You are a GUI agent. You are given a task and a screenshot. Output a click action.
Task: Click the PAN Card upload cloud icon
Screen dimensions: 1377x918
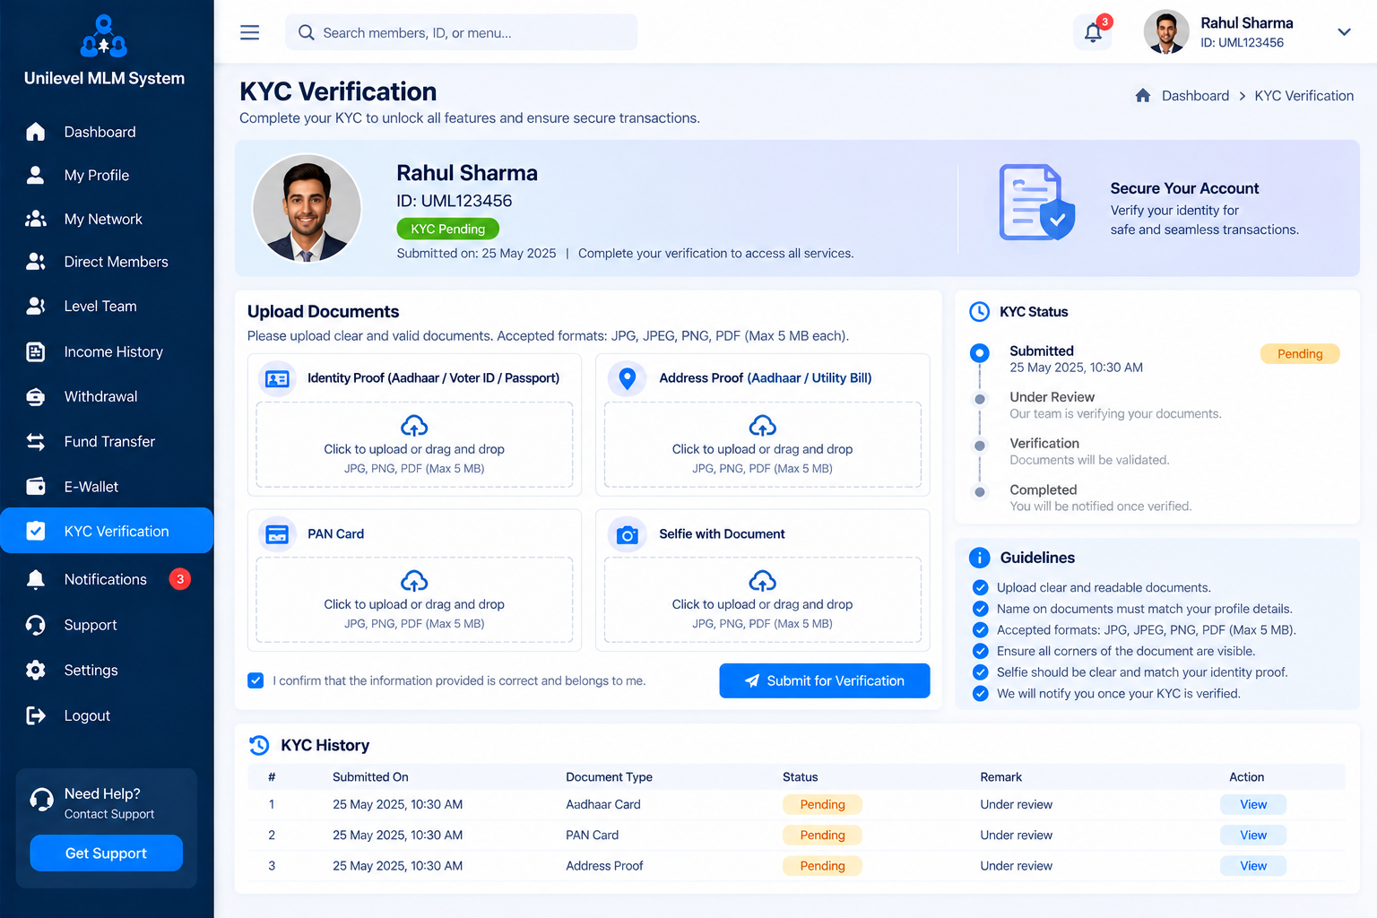click(x=414, y=581)
